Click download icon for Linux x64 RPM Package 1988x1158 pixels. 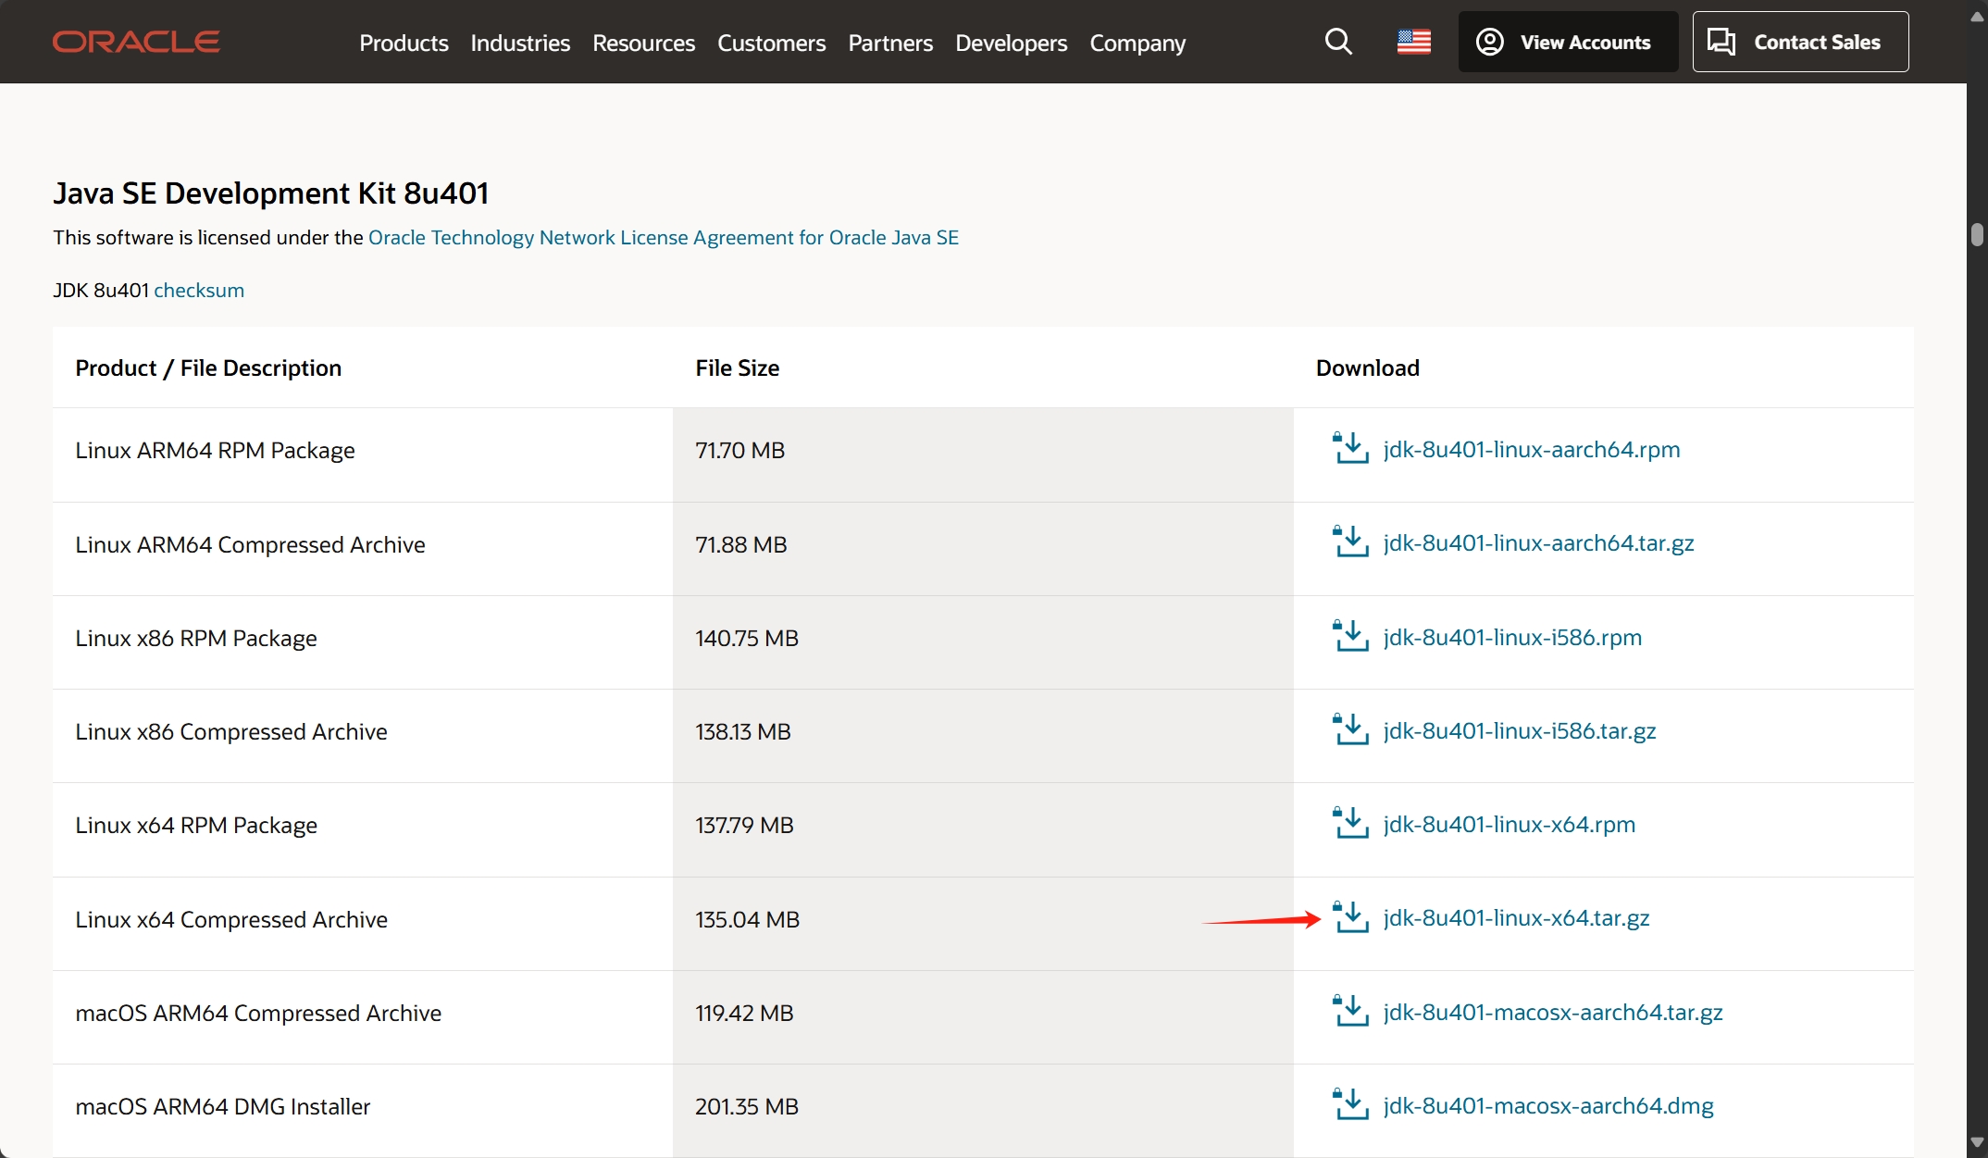tap(1350, 824)
